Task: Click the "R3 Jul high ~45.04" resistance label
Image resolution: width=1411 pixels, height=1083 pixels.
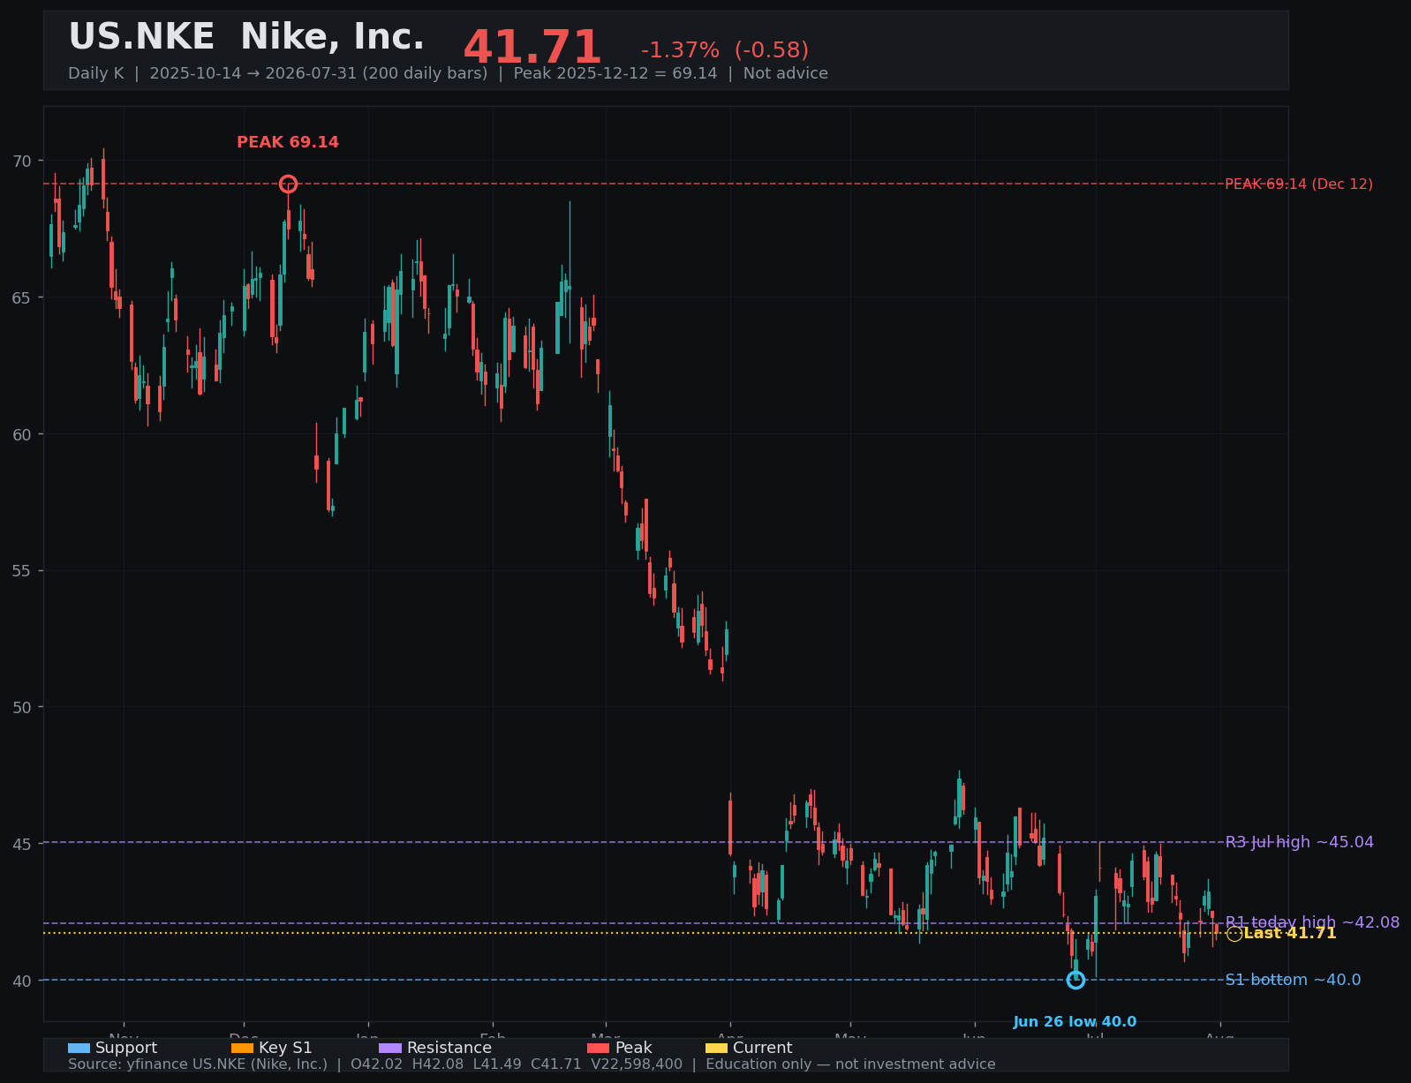Action: pyautogui.click(x=1300, y=842)
